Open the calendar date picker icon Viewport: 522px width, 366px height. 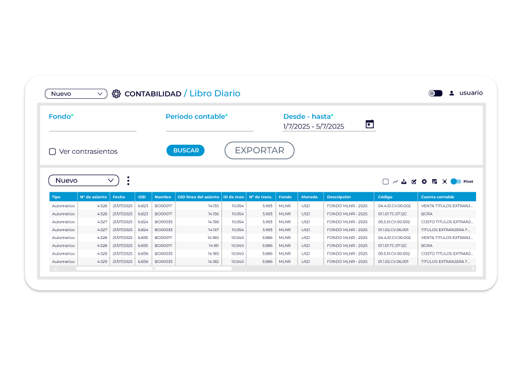[370, 124]
